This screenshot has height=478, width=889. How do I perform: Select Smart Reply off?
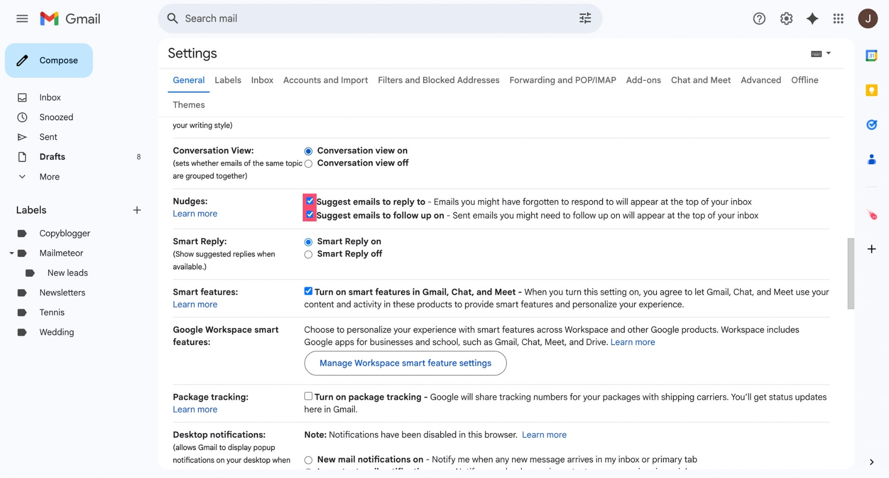click(x=308, y=254)
